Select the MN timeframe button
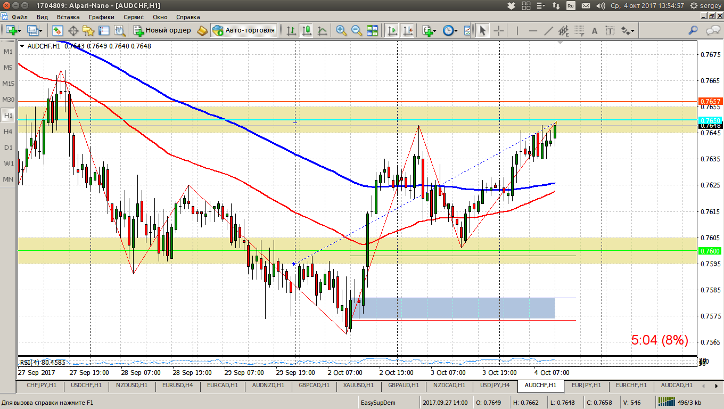 8,179
